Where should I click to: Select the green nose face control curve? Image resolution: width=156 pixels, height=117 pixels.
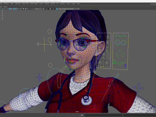coord(120,53)
